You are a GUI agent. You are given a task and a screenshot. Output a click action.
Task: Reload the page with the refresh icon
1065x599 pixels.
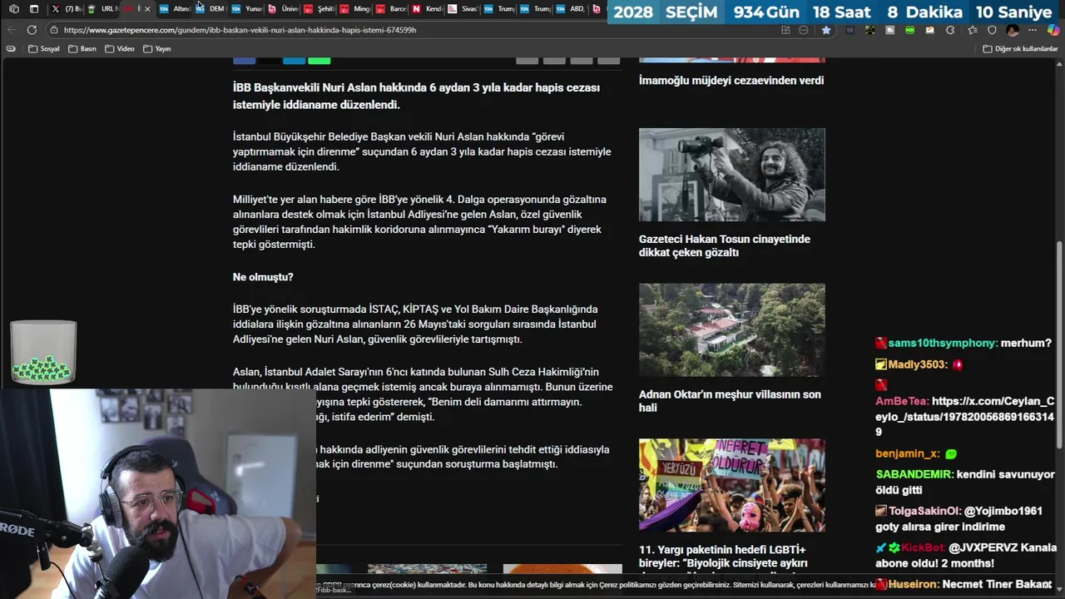click(x=32, y=30)
